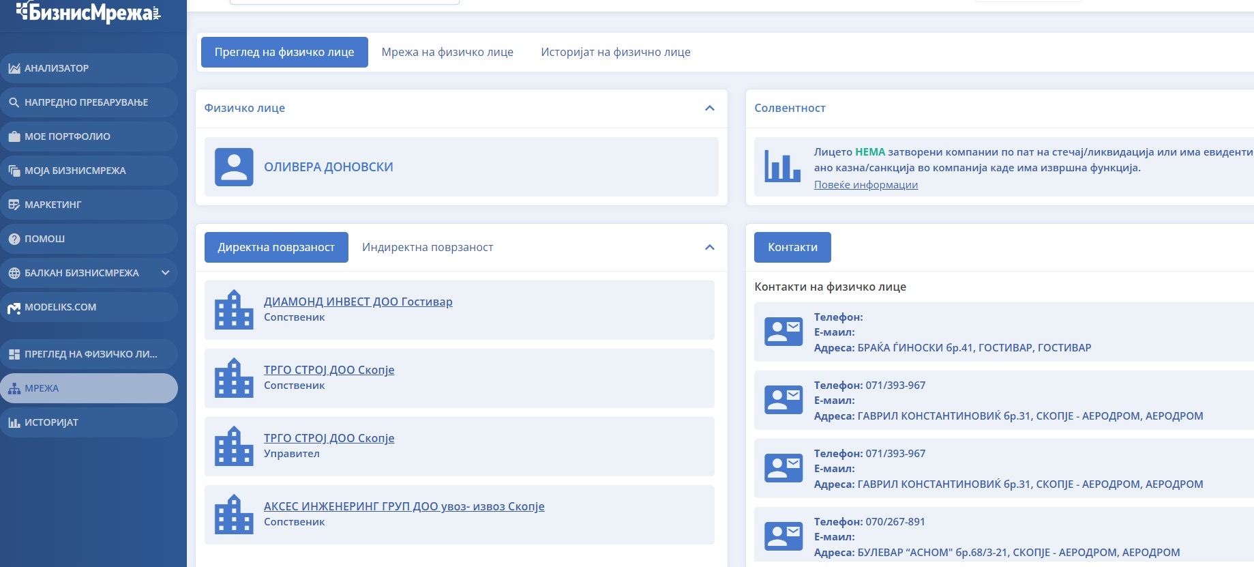Click the Modeliks.com logo icon
This screenshot has width=1254, height=567.
(x=14, y=308)
